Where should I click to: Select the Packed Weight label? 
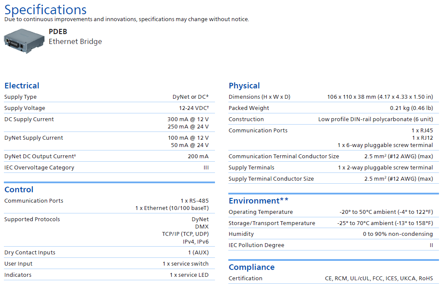[x=249, y=108]
